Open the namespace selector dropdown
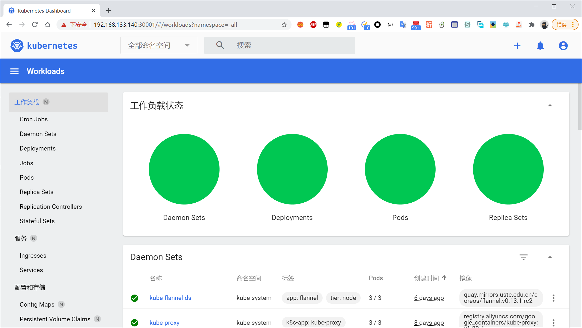Image resolution: width=582 pixels, height=328 pixels. pyautogui.click(x=159, y=45)
